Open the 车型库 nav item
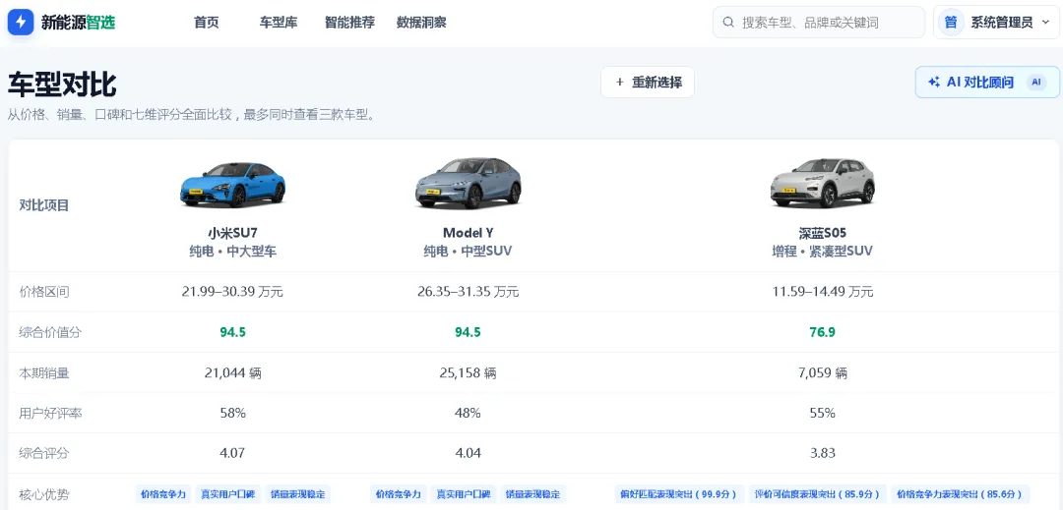1063x510 pixels. [278, 23]
